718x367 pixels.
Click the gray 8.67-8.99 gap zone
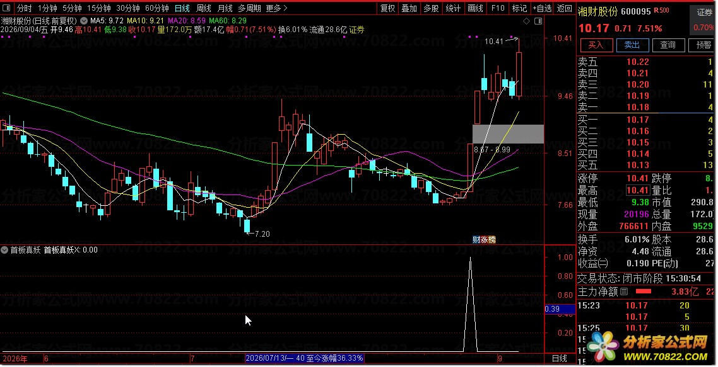pos(509,134)
